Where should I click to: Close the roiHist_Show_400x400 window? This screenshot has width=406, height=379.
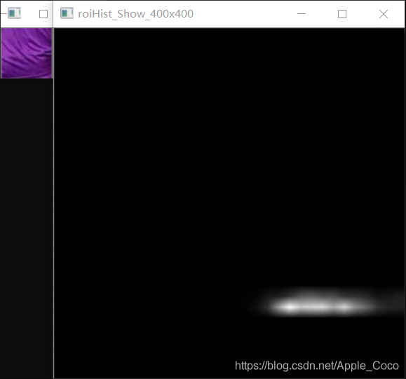(384, 14)
